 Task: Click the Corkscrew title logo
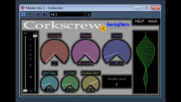62,25
